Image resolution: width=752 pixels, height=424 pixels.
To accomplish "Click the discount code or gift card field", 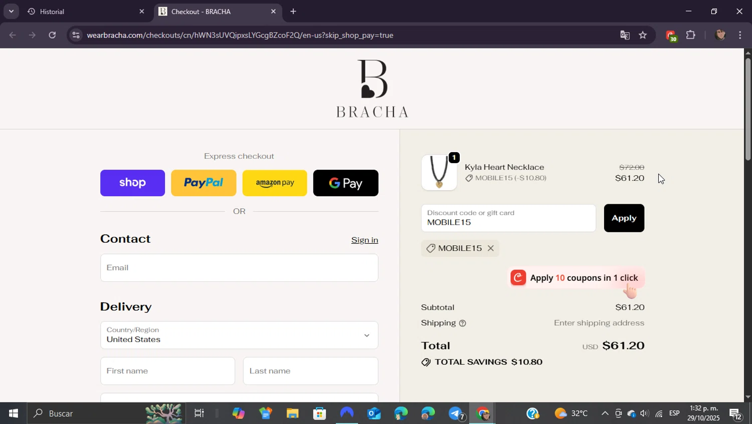I will tap(508, 218).
